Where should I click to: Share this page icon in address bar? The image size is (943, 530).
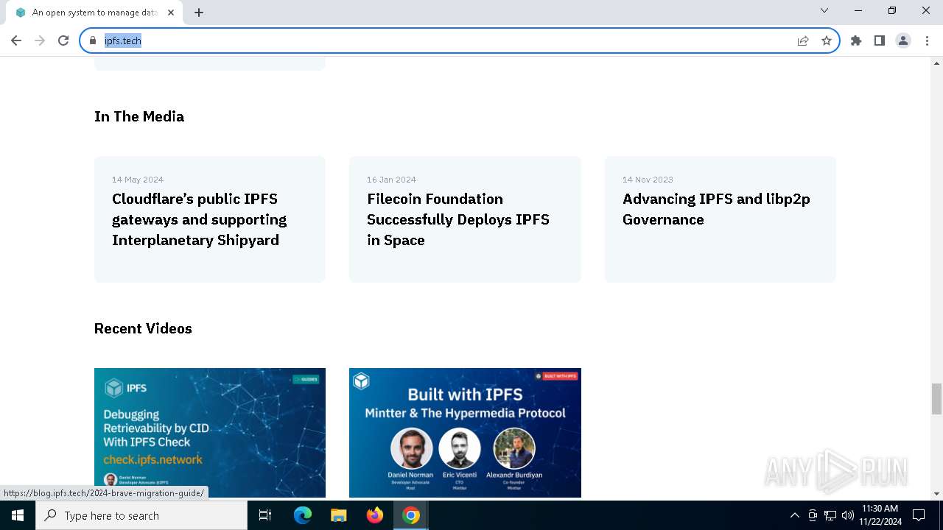click(x=803, y=40)
